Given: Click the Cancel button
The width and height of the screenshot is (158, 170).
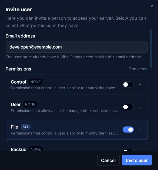Looking at the screenshot, I should point(108,160).
